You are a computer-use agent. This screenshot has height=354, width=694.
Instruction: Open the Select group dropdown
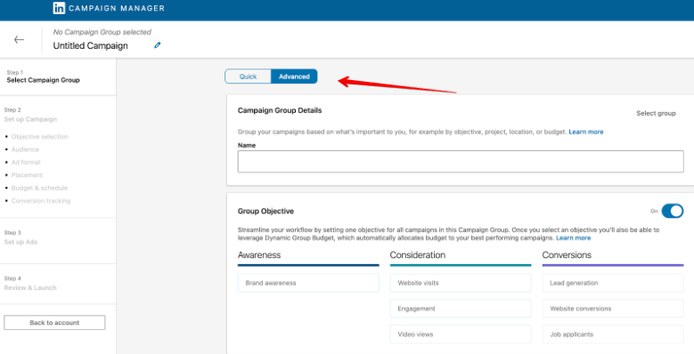pyautogui.click(x=656, y=113)
